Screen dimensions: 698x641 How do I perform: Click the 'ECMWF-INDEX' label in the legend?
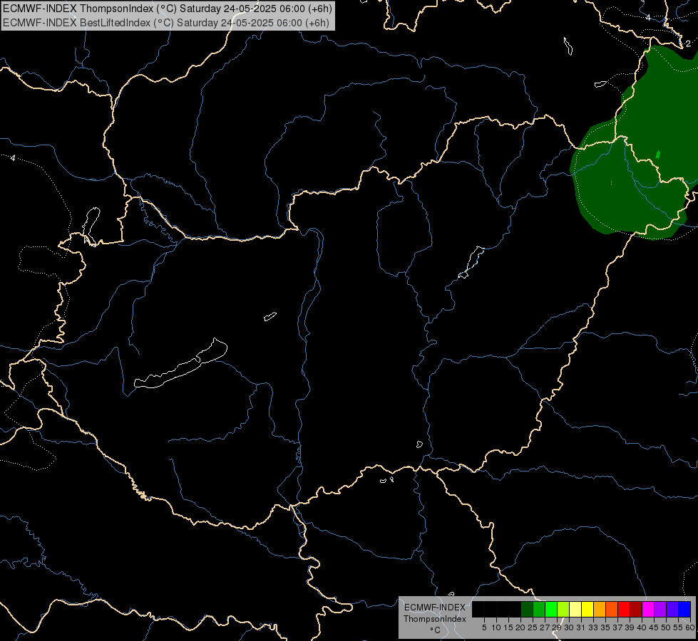(x=435, y=608)
